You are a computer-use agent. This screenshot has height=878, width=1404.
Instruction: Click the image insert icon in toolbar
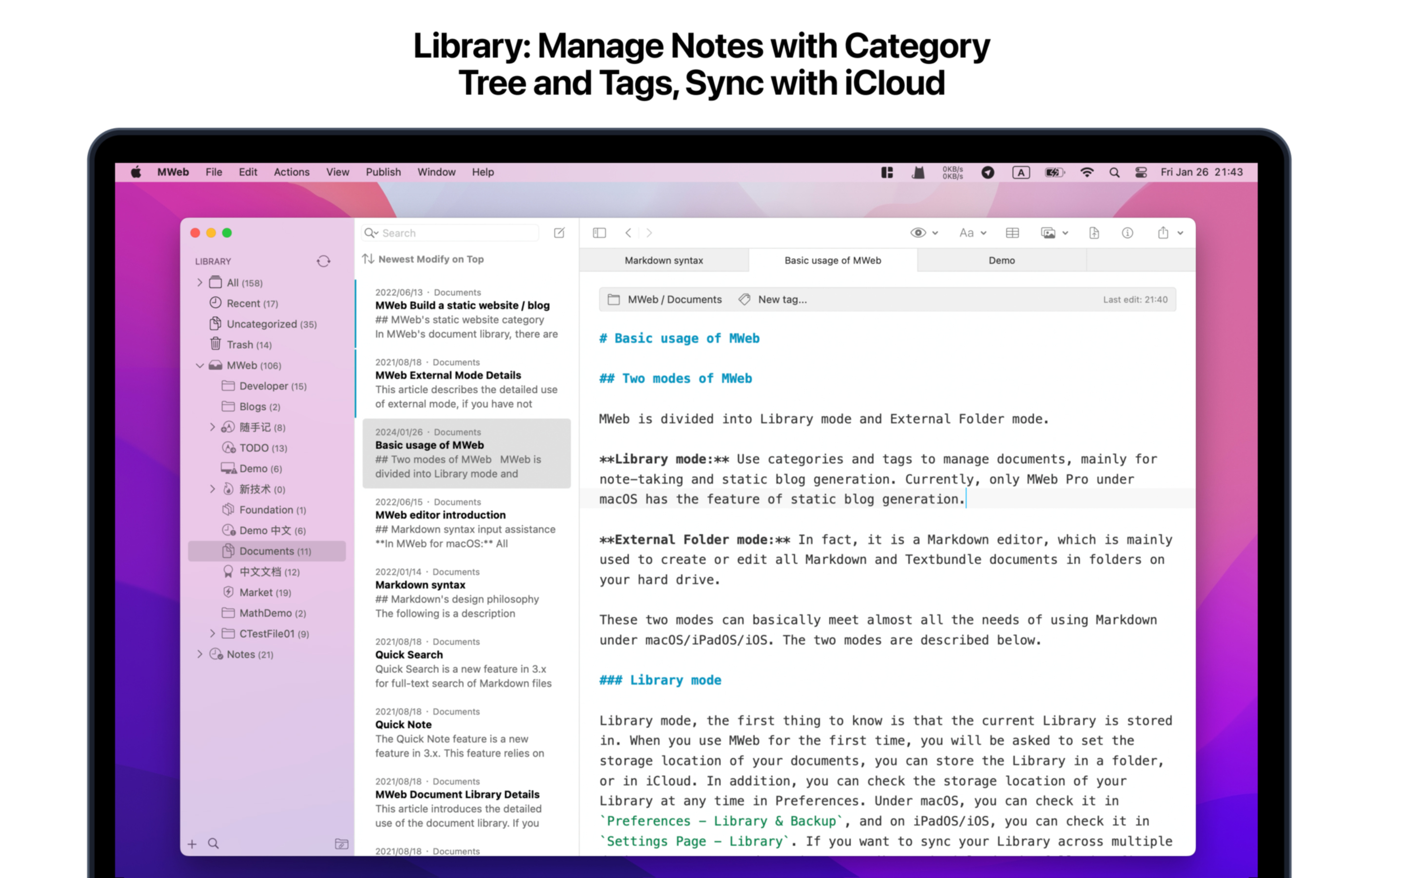[1050, 232]
